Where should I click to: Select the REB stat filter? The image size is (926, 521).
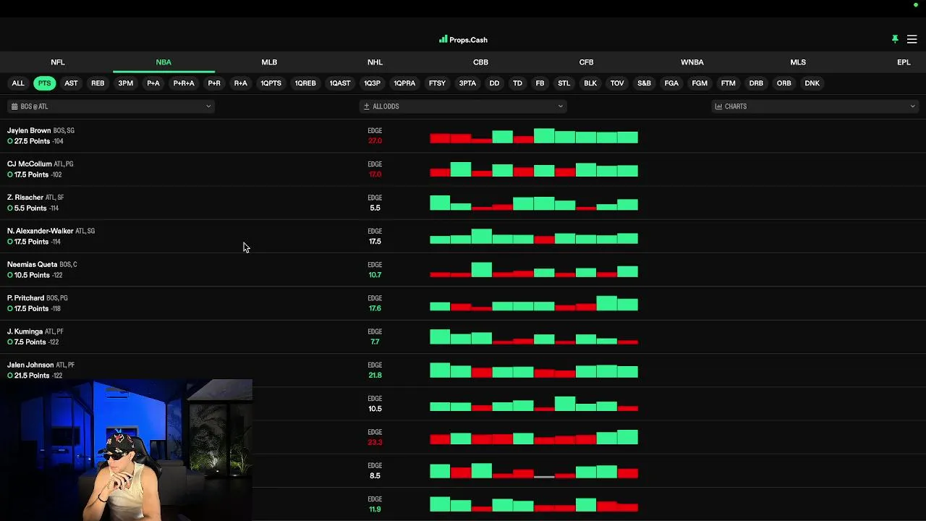point(98,83)
